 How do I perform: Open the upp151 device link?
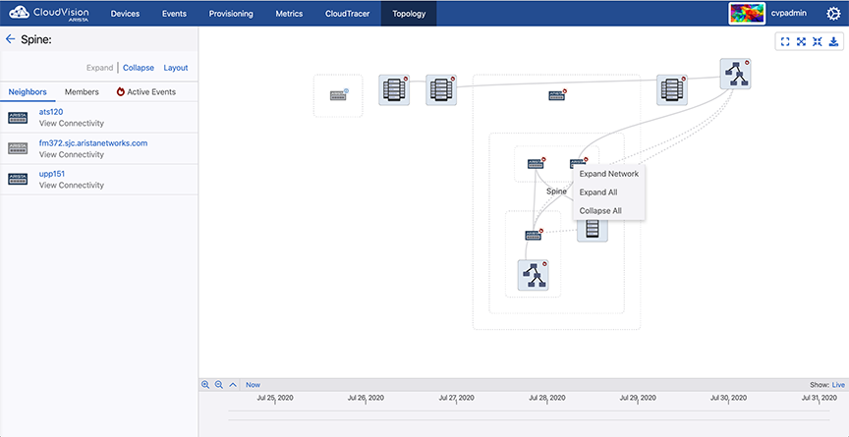pos(52,174)
